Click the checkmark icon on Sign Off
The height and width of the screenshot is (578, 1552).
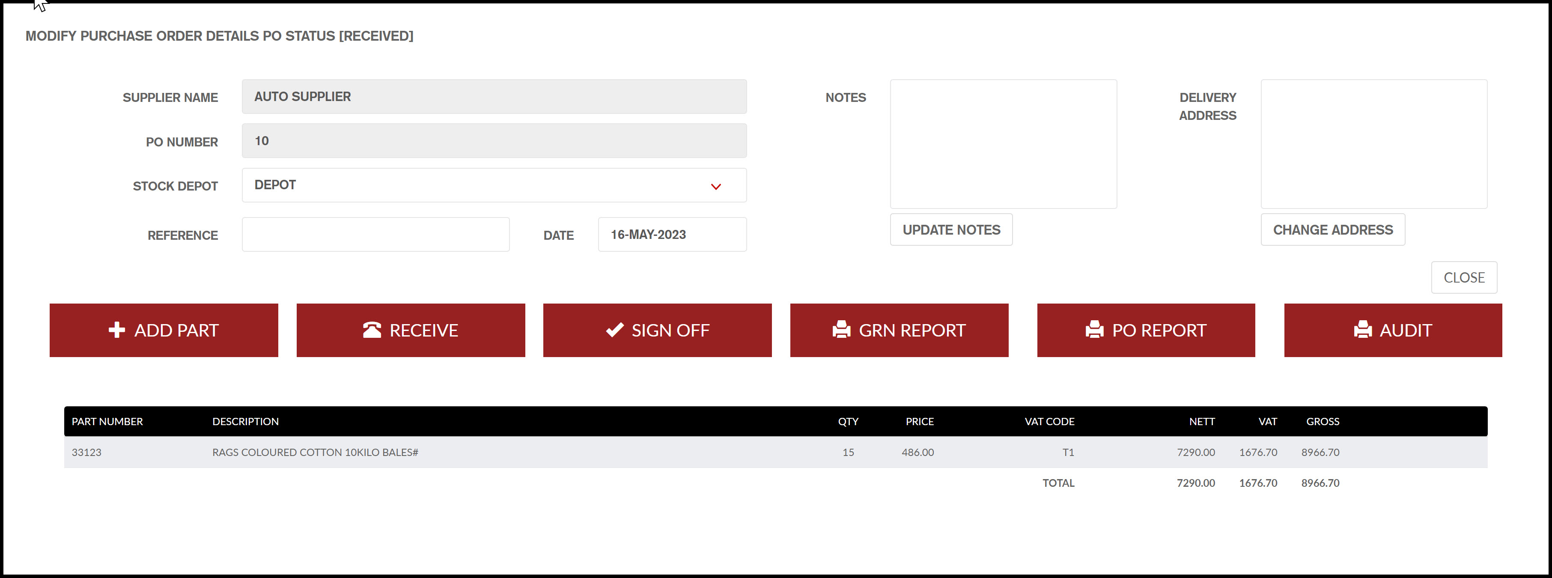click(614, 330)
